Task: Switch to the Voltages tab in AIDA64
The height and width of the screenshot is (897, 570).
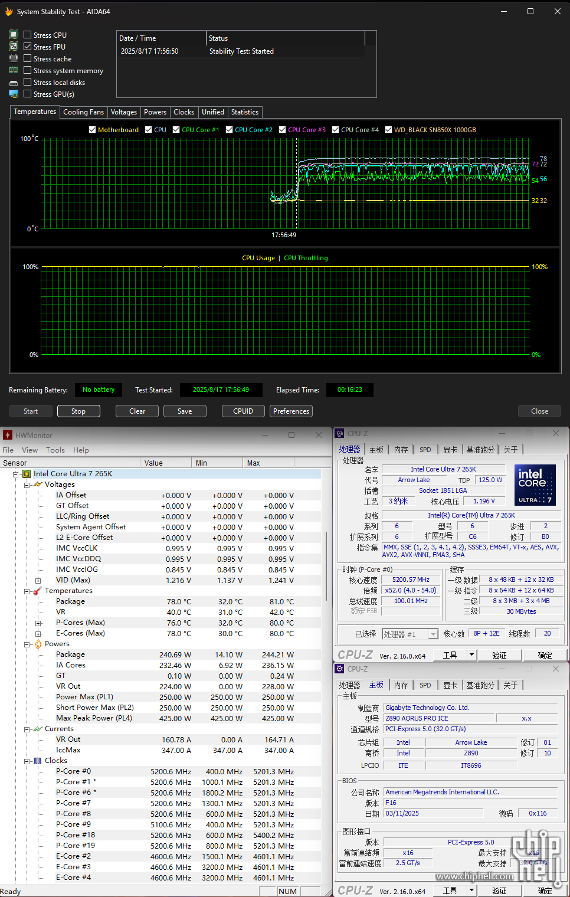Action: tap(124, 112)
